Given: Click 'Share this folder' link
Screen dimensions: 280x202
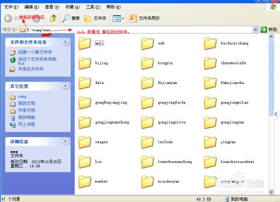Looking at the screenshot, I should point(31,69).
